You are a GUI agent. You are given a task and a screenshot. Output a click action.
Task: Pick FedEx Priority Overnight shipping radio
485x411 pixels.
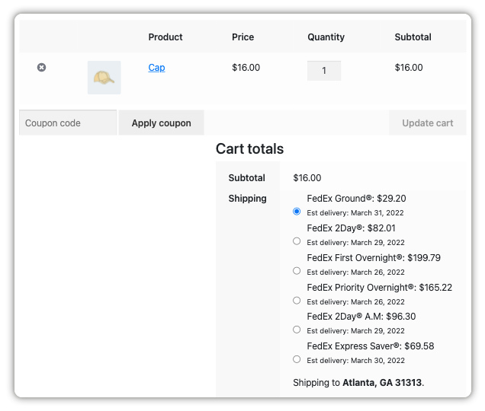pyautogui.click(x=297, y=300)
